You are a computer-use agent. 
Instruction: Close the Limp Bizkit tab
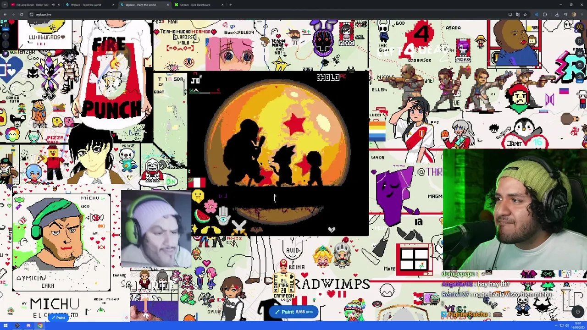[59, 5]
